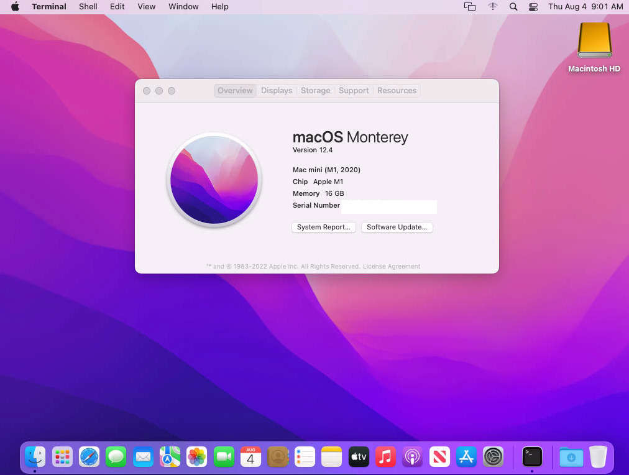Open the Reminders app

tap(305, 457)
